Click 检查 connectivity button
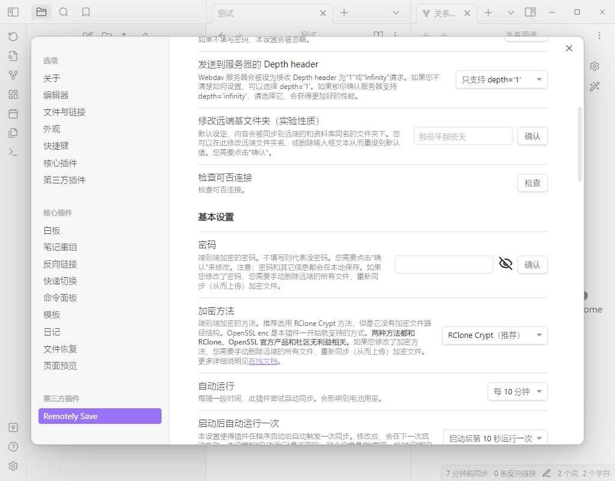Image resolution: width=615 pixels, height=481 pixels. 532,183
